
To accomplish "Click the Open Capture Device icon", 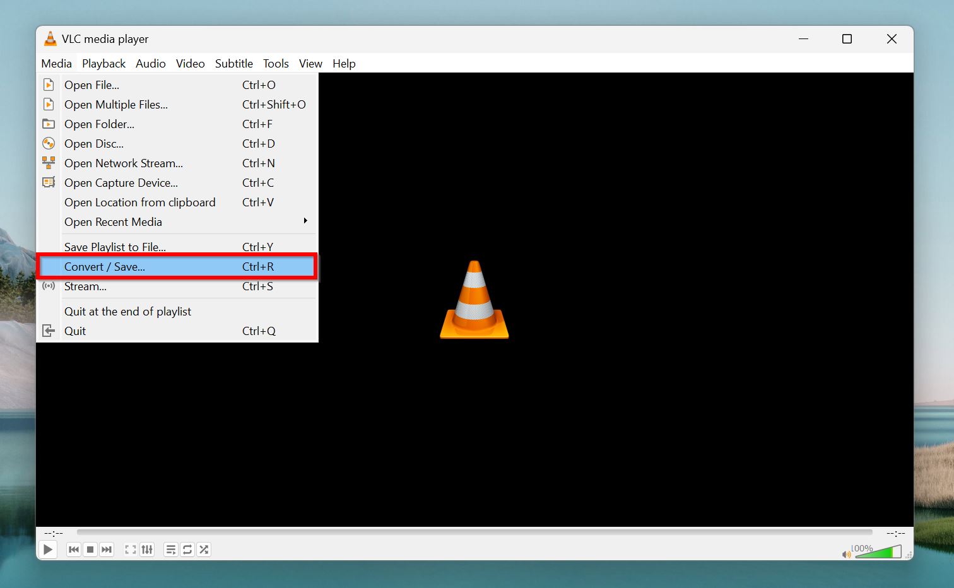I will coord(49,182).
